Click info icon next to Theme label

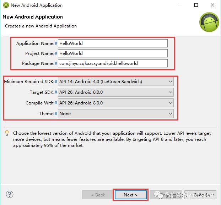pos(56,113)
